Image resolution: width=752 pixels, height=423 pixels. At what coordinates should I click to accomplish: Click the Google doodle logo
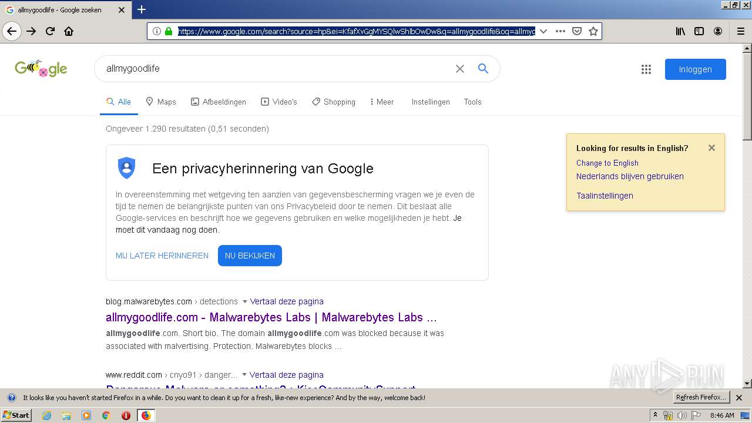coord(41,69)
